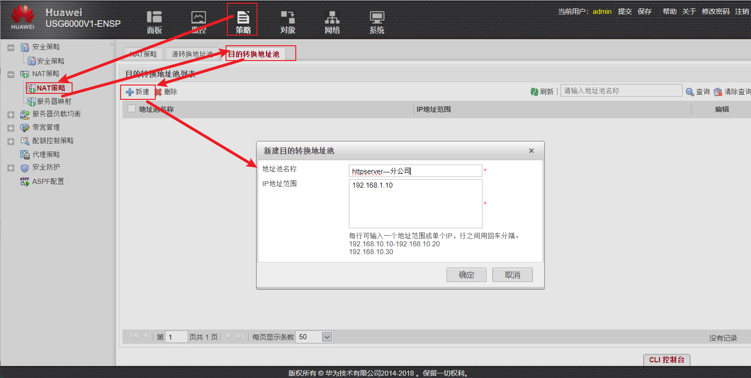The image size is (751, 378).
Task: Click the 新建 plus icon
Action: 130,92
